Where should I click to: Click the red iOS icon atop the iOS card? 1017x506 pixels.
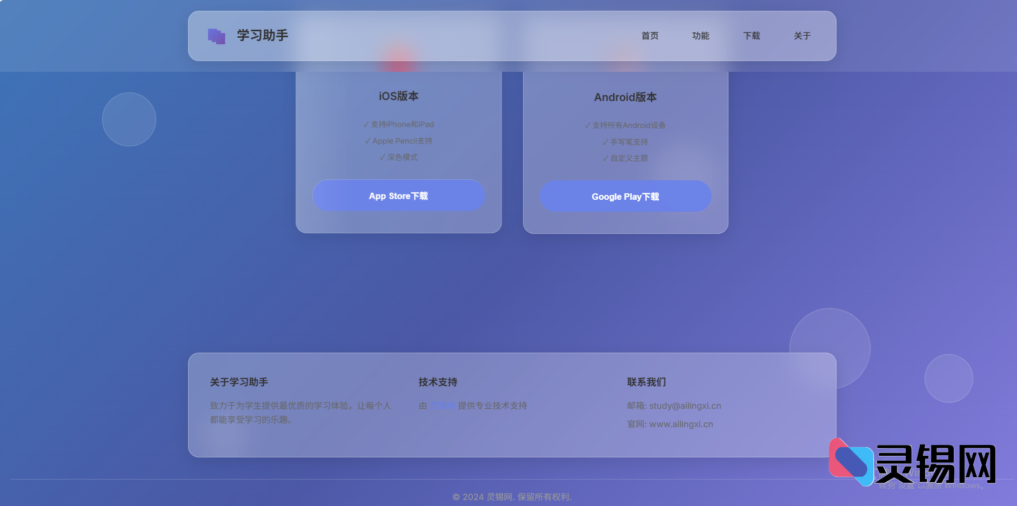click(399, 58)
